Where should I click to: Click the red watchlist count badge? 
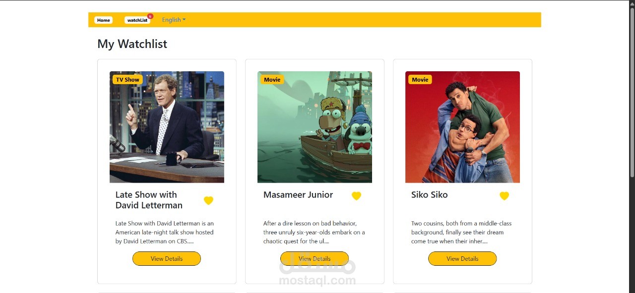150,16
